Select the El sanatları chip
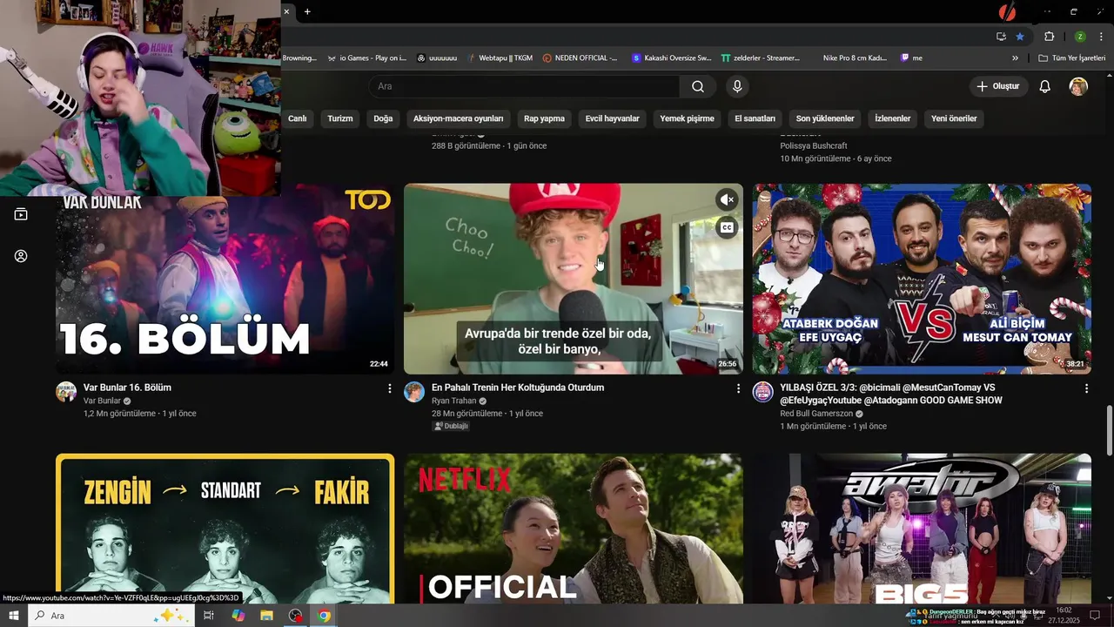The width and height of the screenshot is (1114, 627). click(755, 118)
